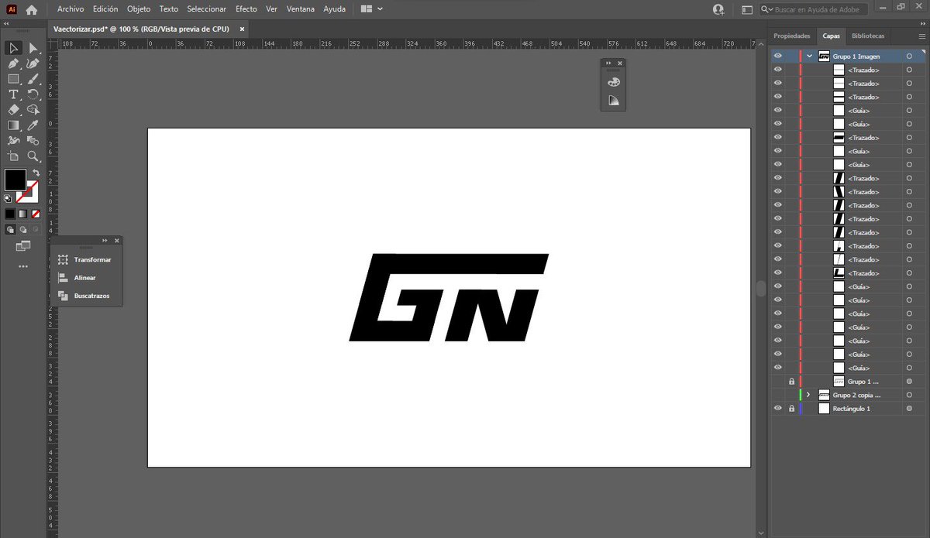The width and height of the screenshot is (930, 538).
Task: Open the Ventana menu
Action: pos(301,9)
